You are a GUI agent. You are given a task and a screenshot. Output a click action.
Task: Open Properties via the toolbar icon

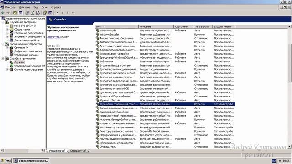coord(27,13)
